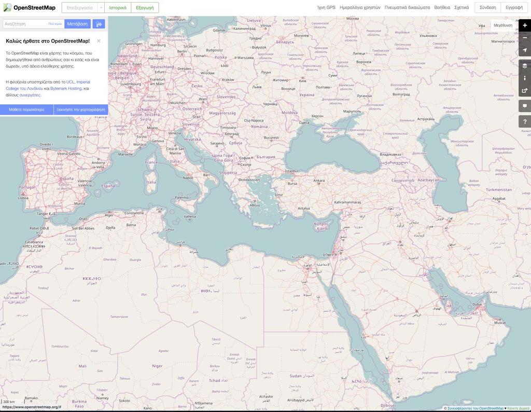This screenshot has width=531, height=412.
Task: Click Μάθετε περισσότερα button
Action: click(27, 110)
